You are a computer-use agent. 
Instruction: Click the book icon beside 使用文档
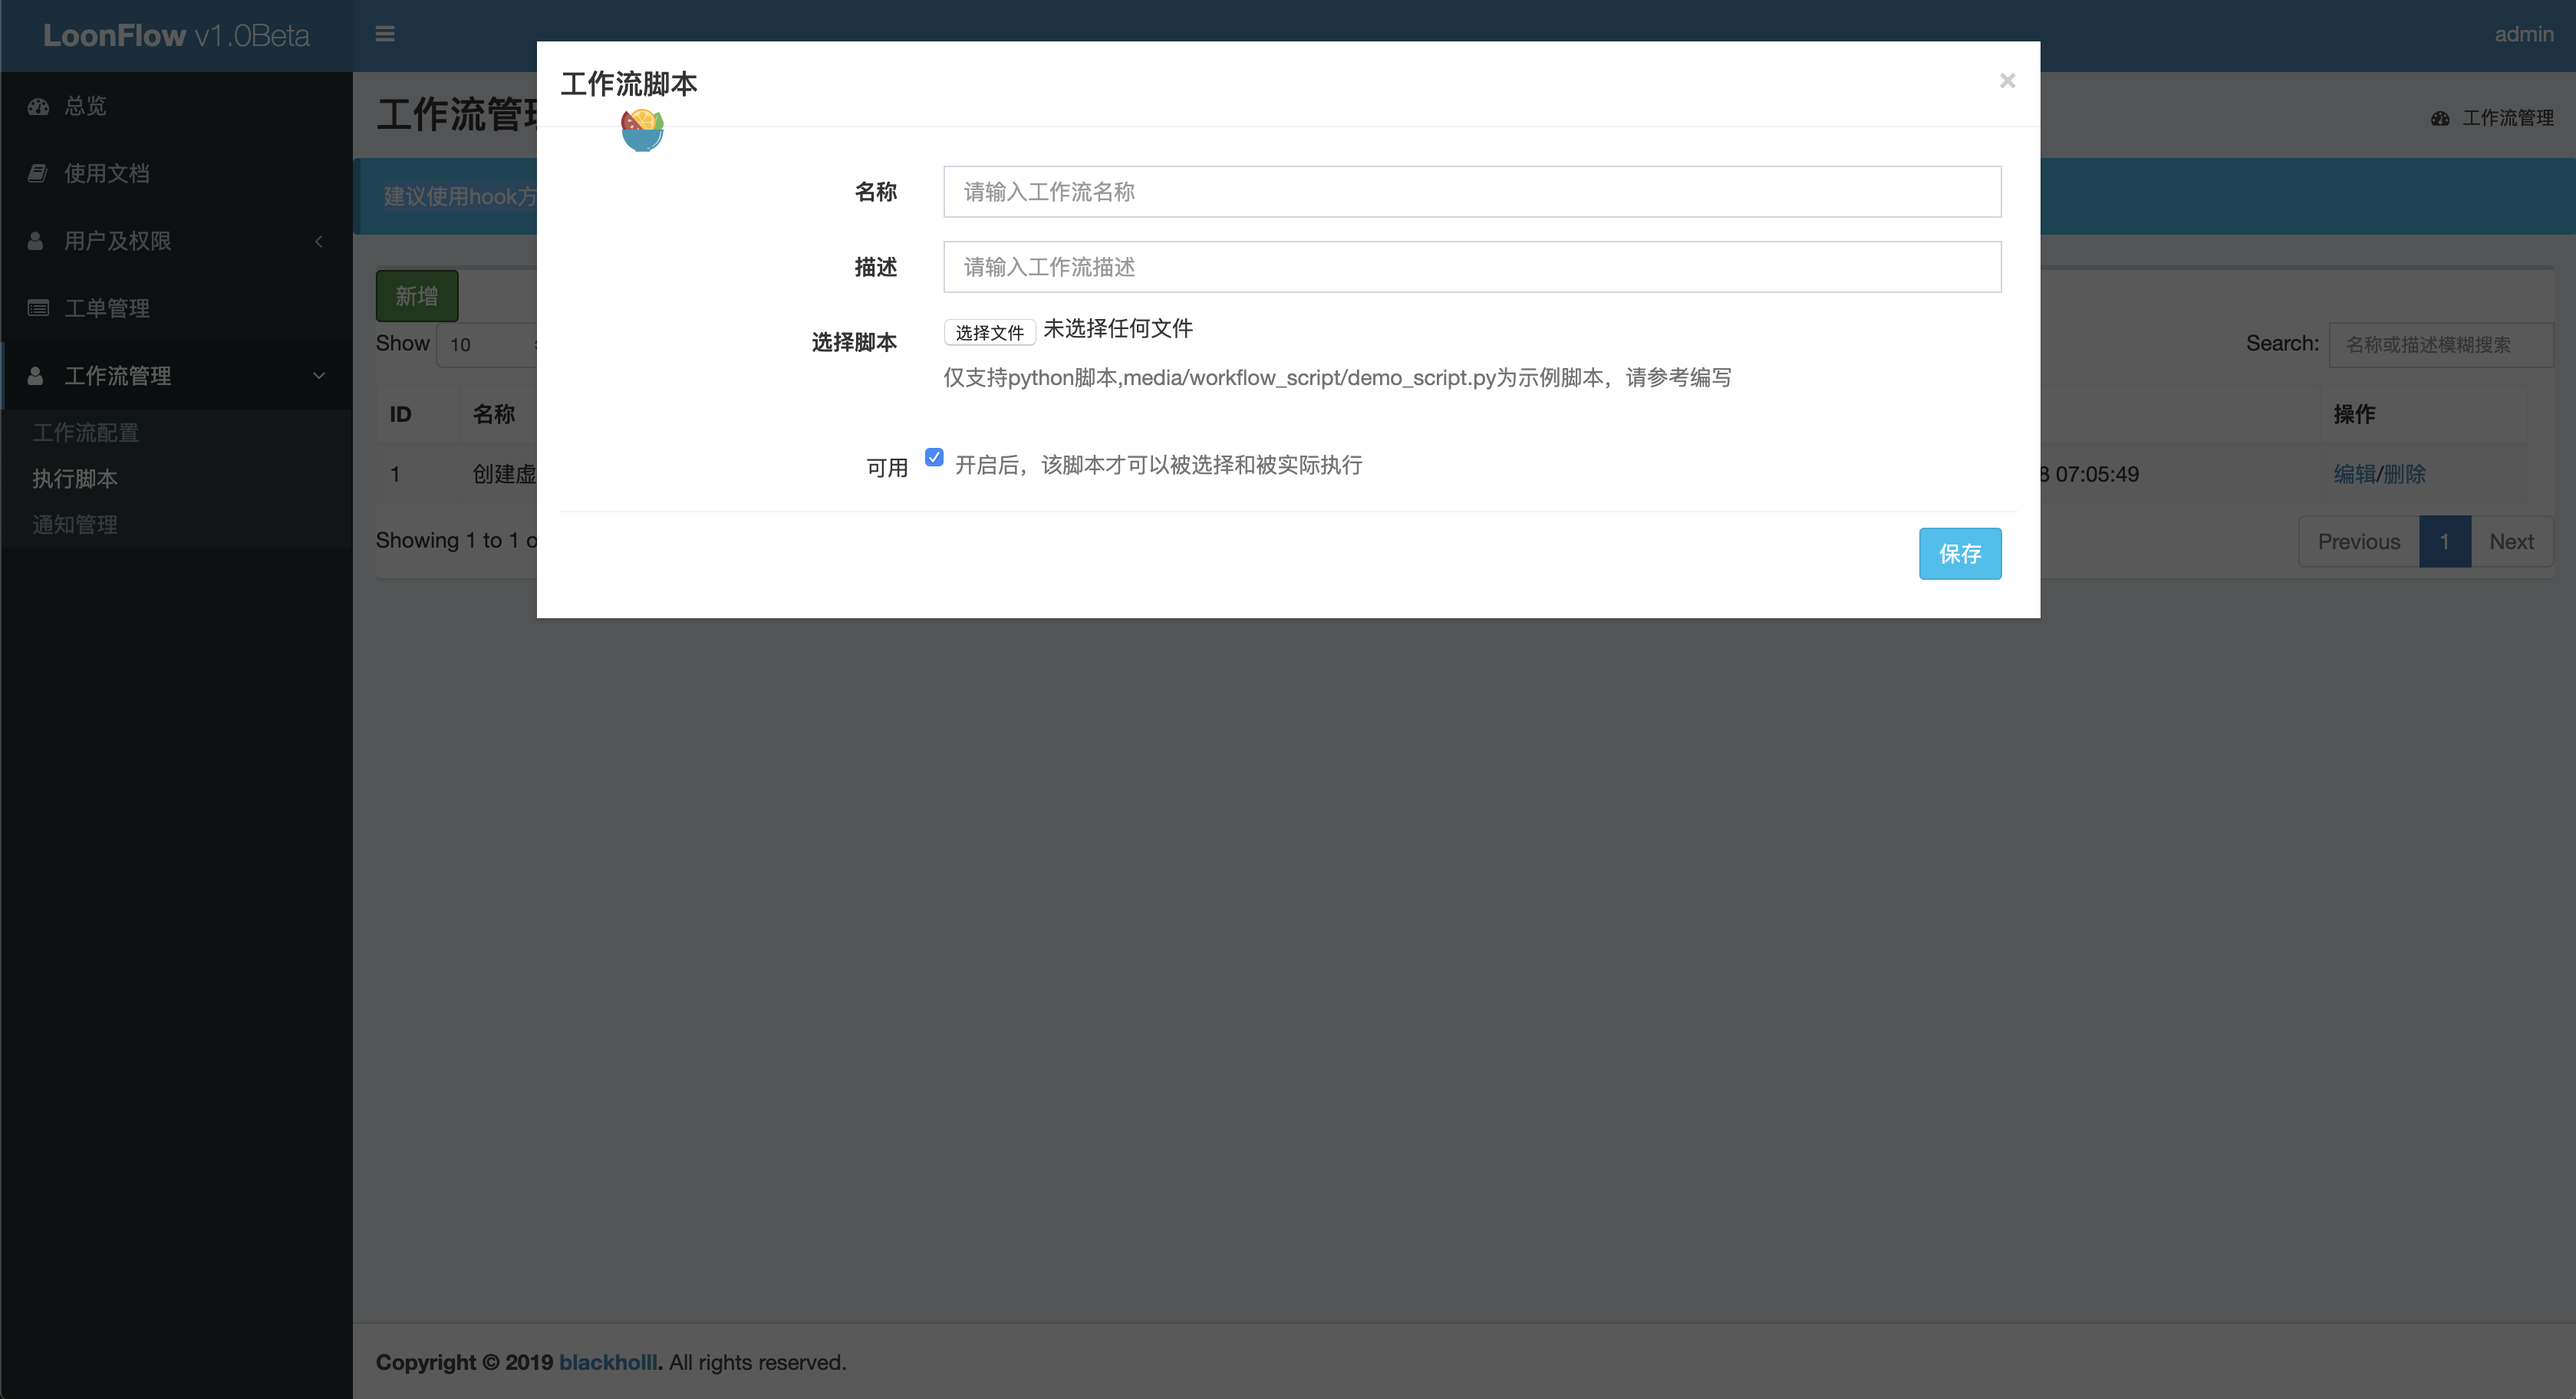click(38, 173)
